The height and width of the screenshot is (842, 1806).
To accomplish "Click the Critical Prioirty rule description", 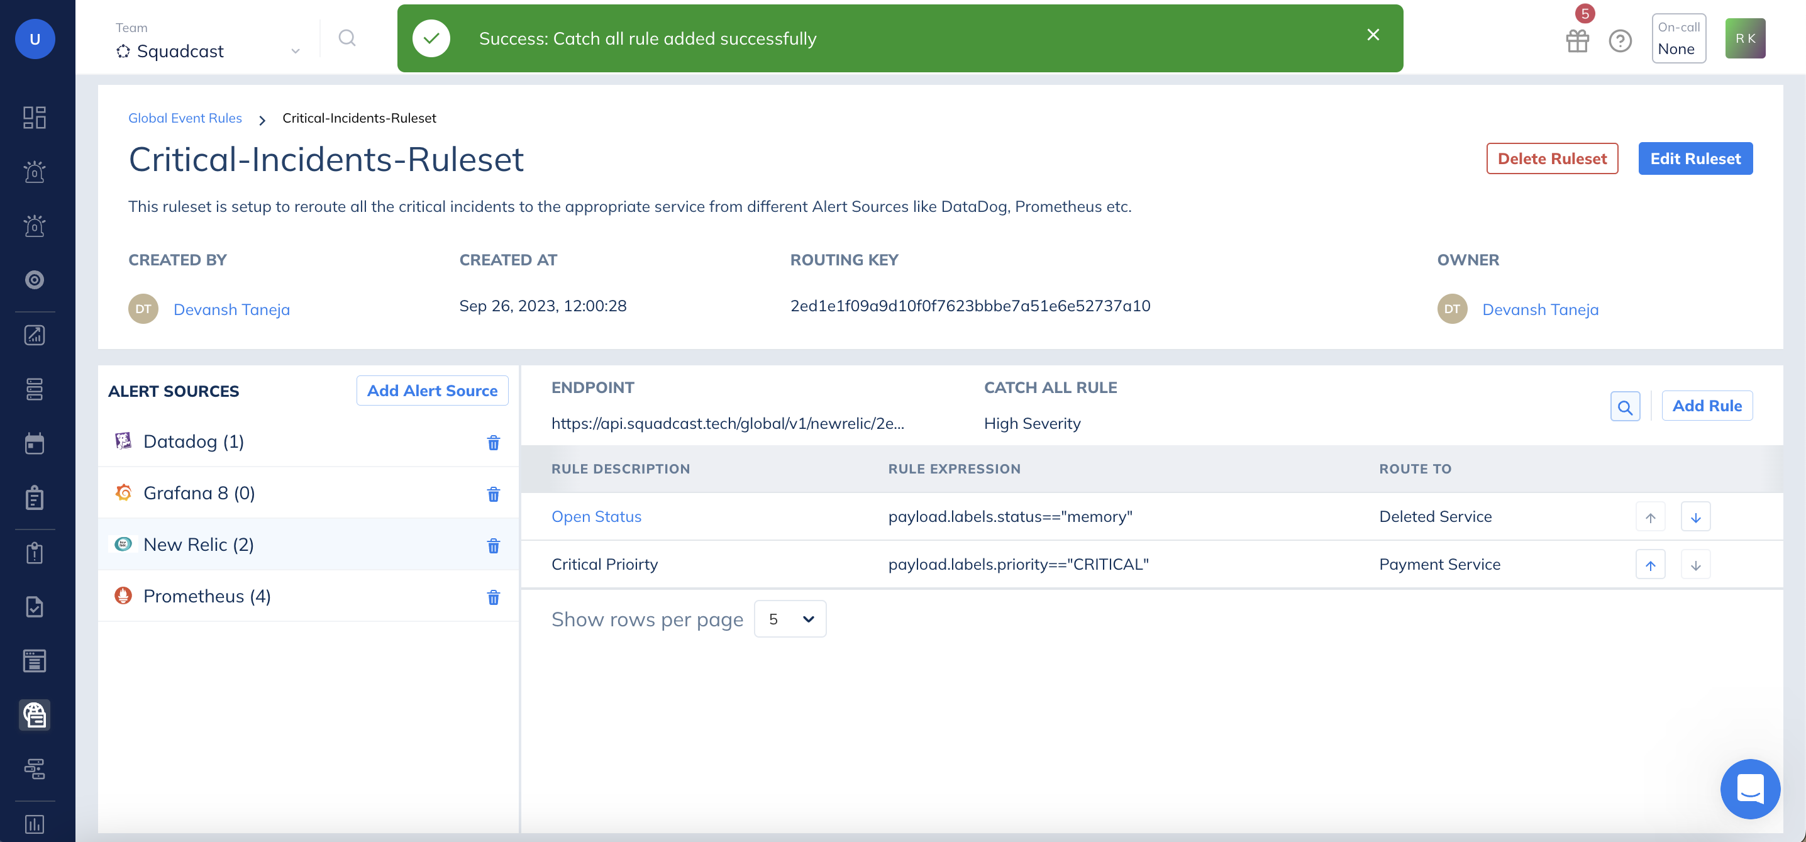I will click(604, 564).
